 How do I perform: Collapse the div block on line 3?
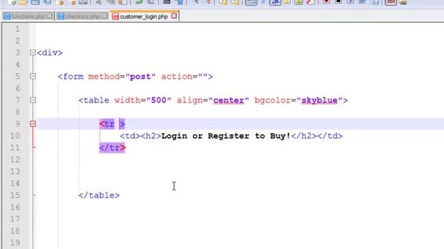tap(33, 53)
